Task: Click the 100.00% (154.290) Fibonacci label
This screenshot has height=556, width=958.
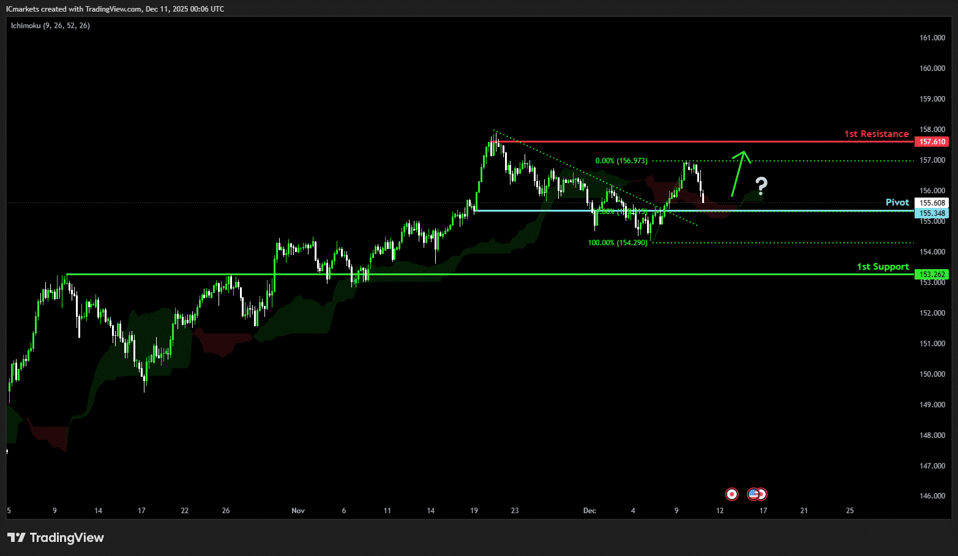Action: pos(617,243)
